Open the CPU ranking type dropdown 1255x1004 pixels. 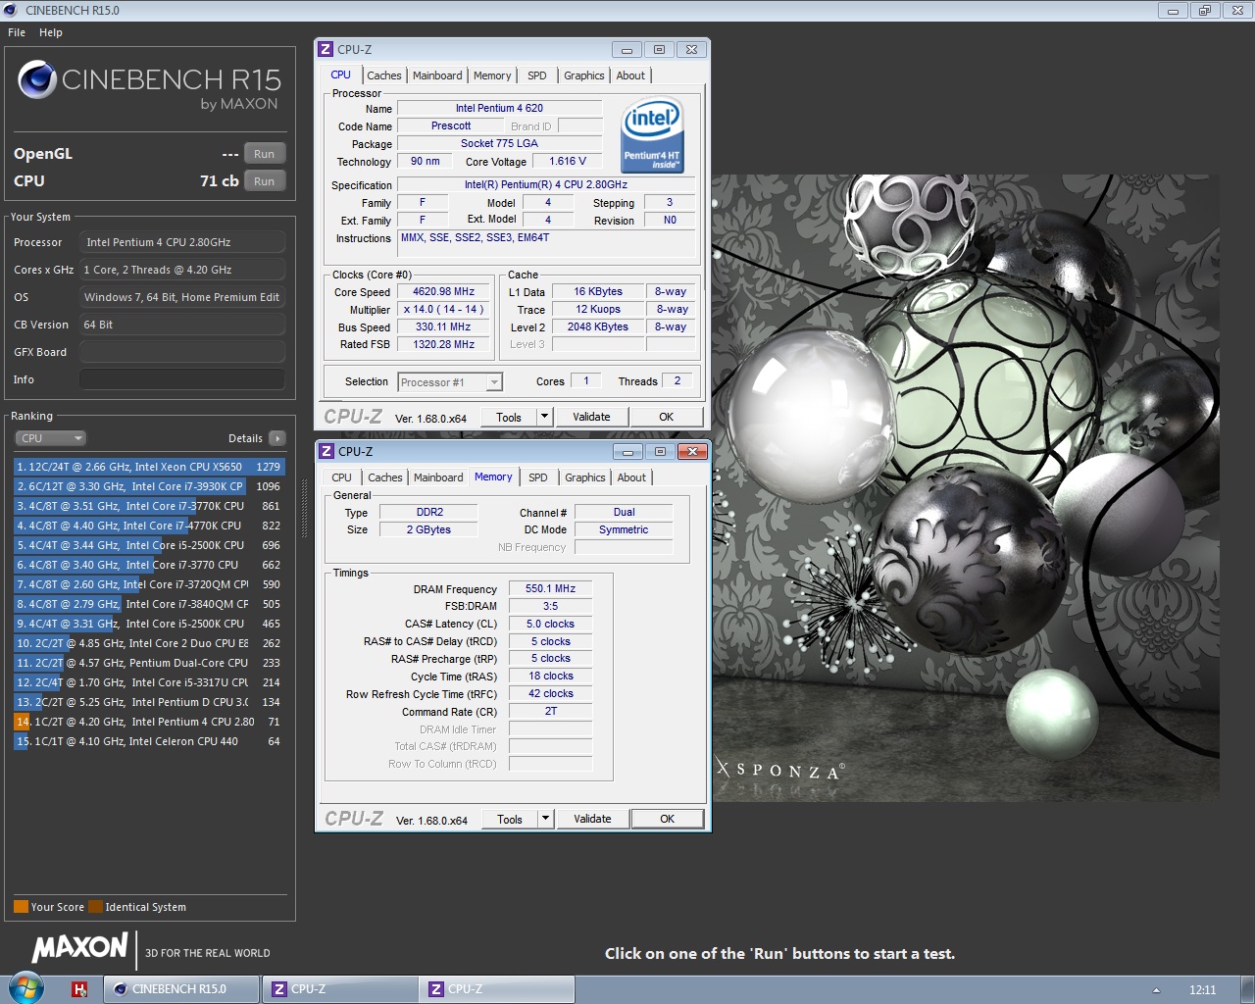tap(50, 438)
